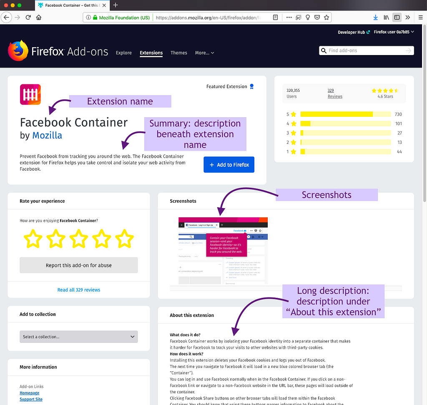
Task: Open the browser home page
Action: pos(39,18)
